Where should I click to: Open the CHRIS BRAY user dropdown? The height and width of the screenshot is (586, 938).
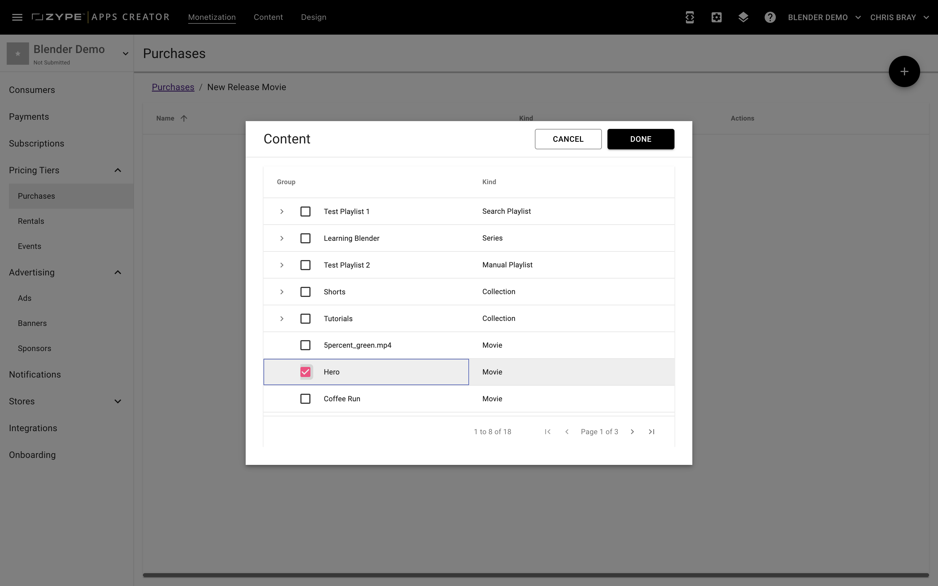pos(899,17)
